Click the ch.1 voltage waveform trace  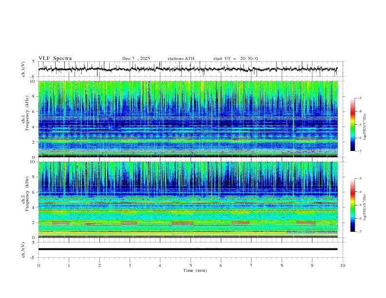point(188,69)
